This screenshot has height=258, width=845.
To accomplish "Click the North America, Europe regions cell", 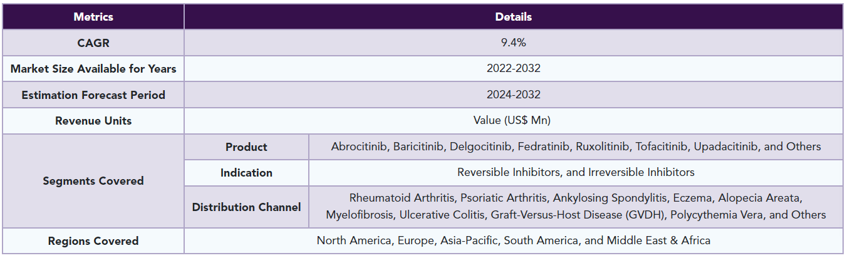I will pos(514,241).
